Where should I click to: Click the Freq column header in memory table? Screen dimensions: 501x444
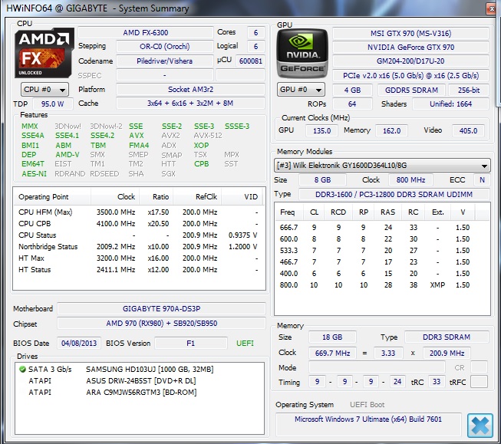(x=288, y=212)
